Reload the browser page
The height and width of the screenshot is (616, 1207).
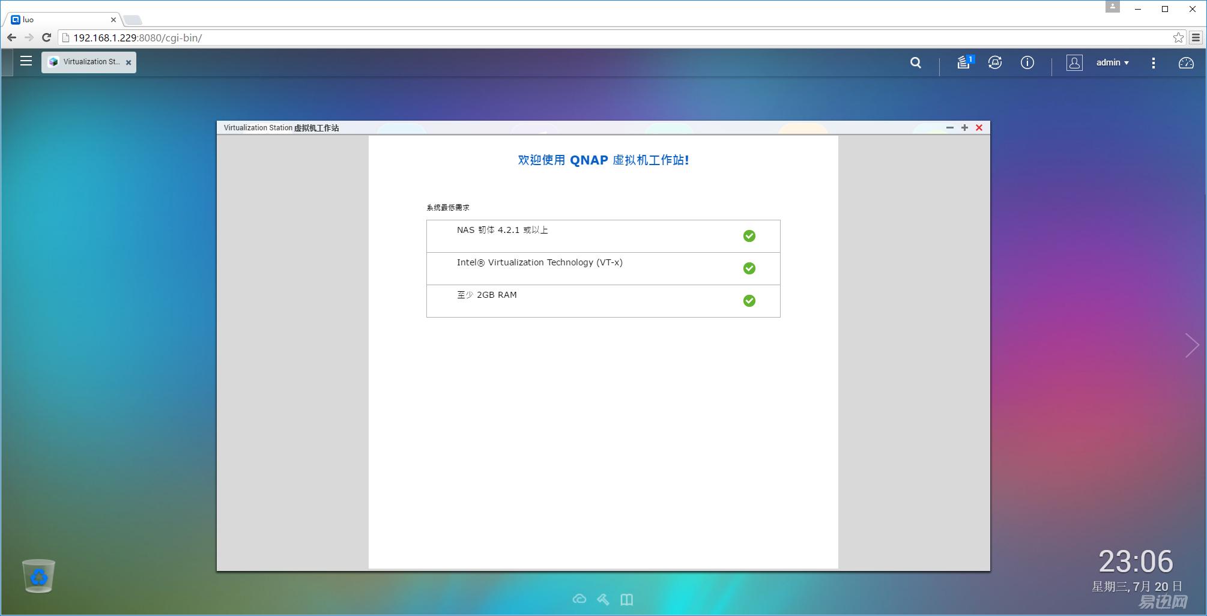(46, 37)
